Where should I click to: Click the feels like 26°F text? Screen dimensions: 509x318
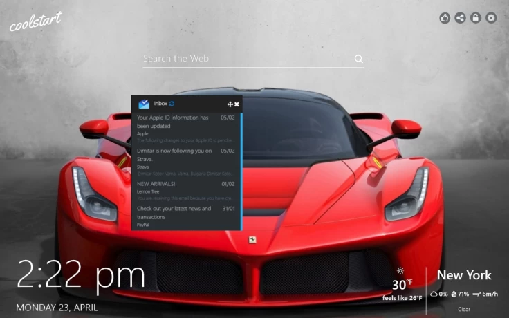(x=402, y=298)
